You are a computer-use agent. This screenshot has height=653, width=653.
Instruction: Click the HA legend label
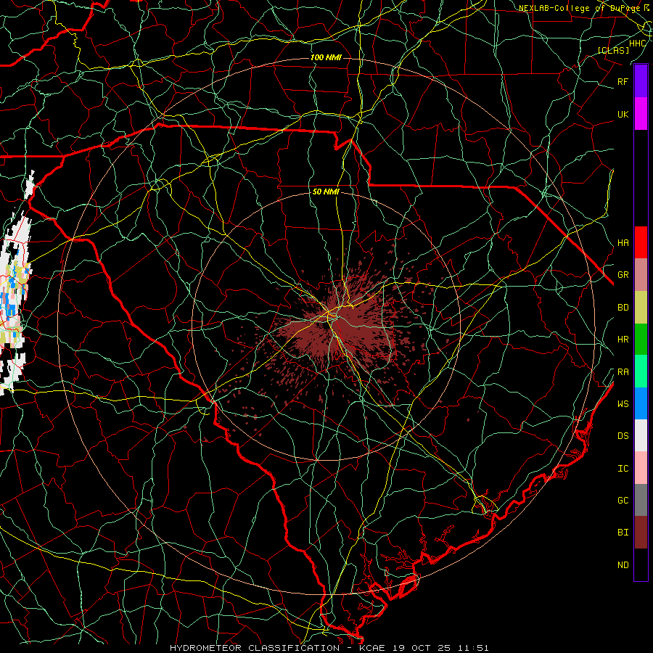click(623, 242)
